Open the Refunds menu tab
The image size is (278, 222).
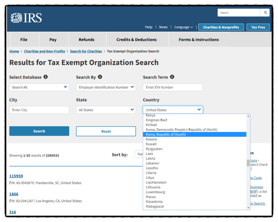coord(86,40)
